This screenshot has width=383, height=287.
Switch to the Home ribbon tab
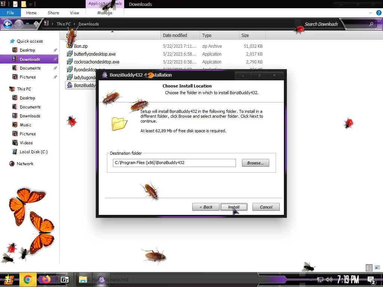pyautogui.click(x=31, y=13)
